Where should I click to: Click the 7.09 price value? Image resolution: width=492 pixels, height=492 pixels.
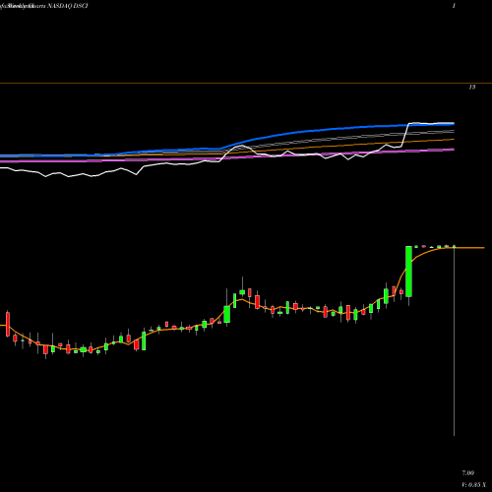pos(468,473)
